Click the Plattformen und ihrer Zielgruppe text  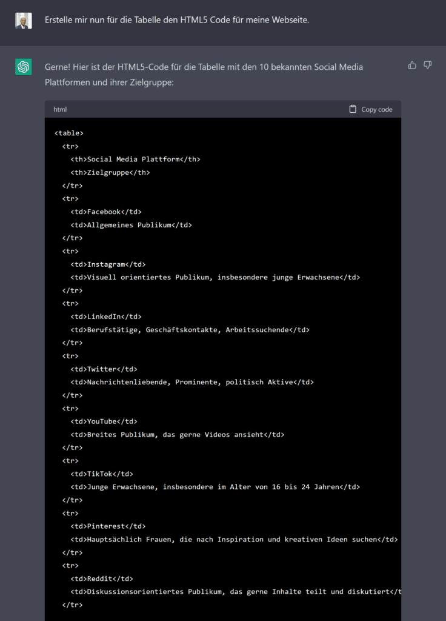point(109,82)
